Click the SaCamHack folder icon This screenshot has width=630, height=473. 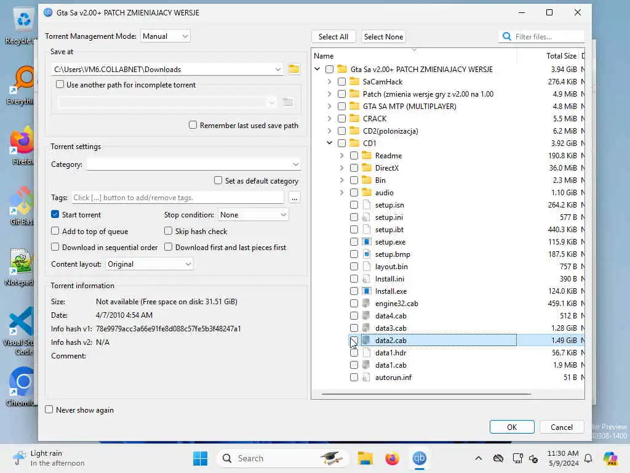(354, 82)
